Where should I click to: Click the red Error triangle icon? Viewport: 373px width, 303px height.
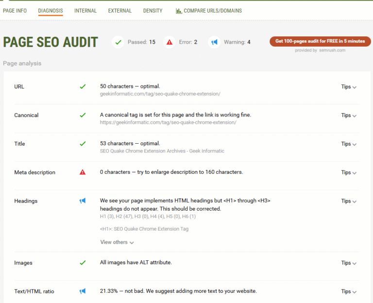pos(169,42)
